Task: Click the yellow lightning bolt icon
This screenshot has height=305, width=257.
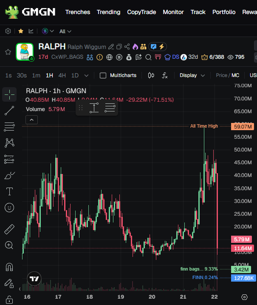Action: 161,47
